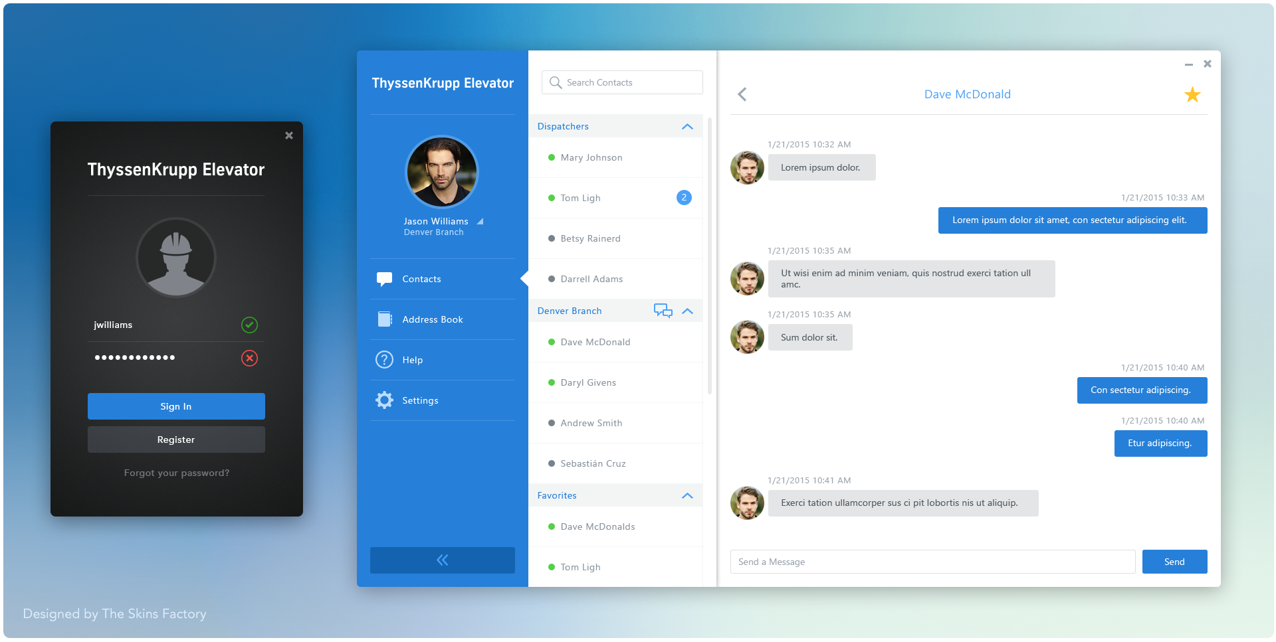Click the 'Lorem ipsum dolor.' message bubble

tap(822, 167)
